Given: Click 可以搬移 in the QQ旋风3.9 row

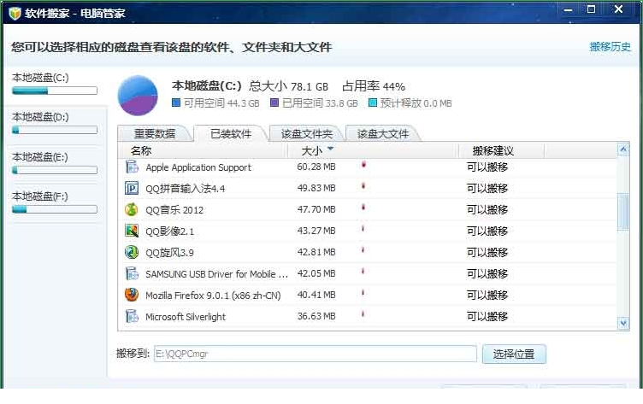Looking at the screenshot, I should pos(487,252).
